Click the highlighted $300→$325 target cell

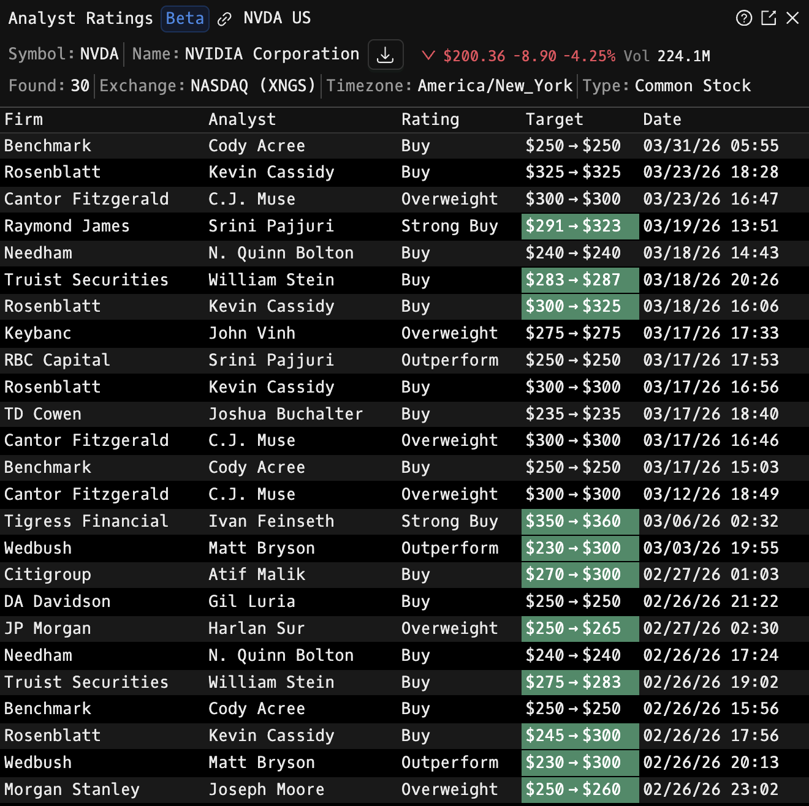point(580,306)
